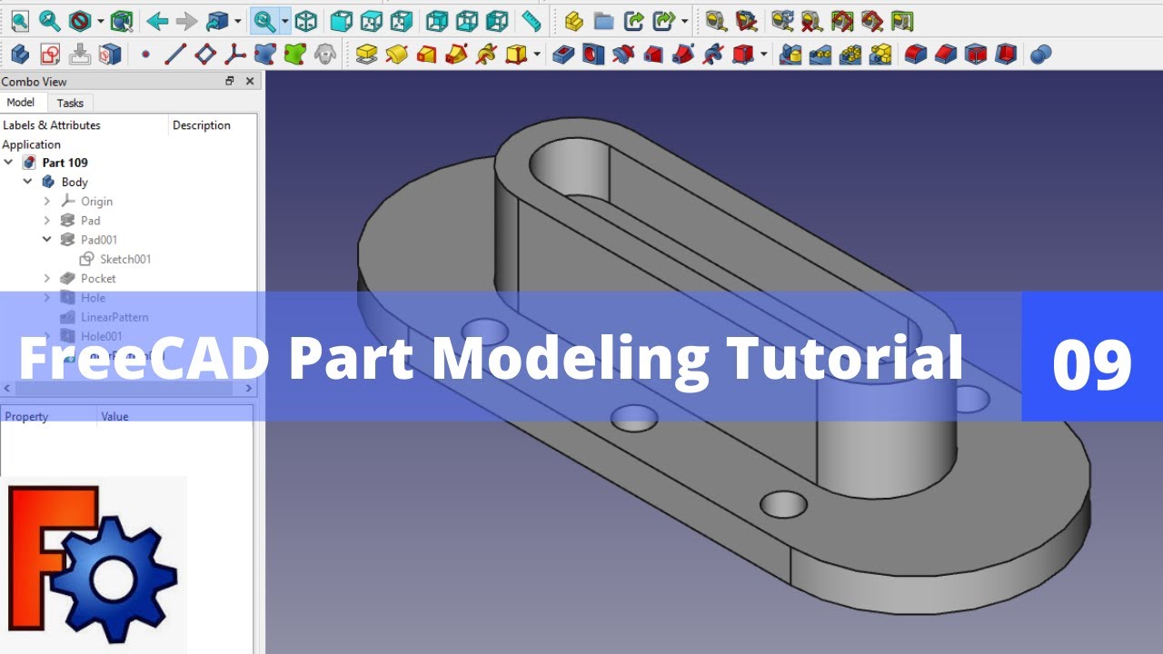The height and width of the screenshot is (654, 1163).
Task: Click the green Sub-shape binder icon
Action: click(294, 54)
